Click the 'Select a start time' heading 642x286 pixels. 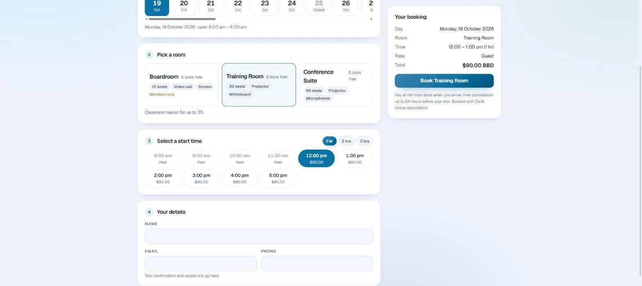click(x=179, y=141)
